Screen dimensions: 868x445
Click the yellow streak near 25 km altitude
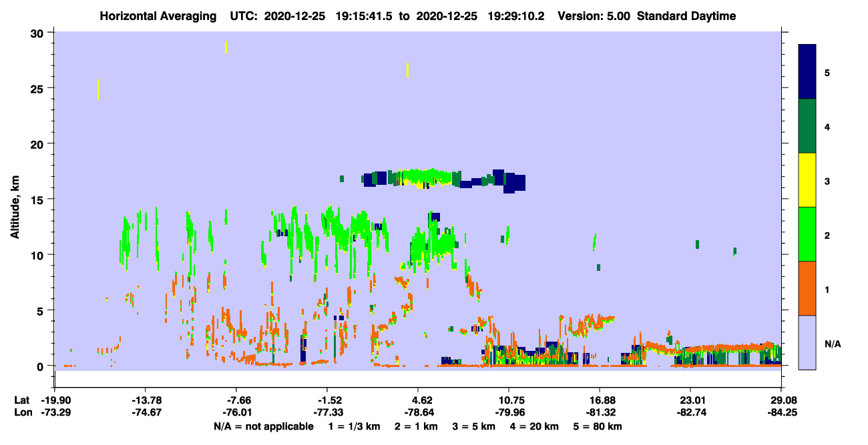click(98, 89)
